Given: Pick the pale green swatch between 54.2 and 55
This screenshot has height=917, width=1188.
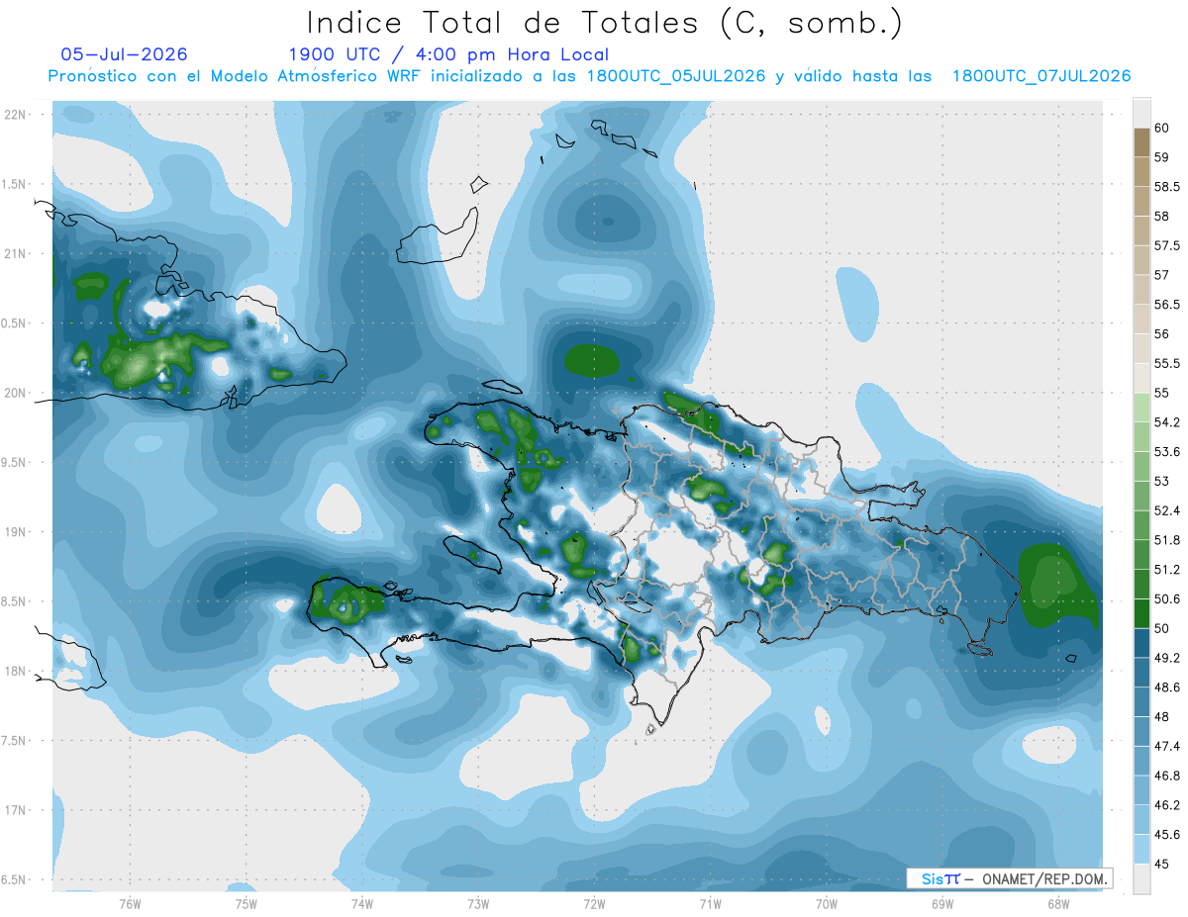Looking at the screenshot, I should coord(1141,408).
